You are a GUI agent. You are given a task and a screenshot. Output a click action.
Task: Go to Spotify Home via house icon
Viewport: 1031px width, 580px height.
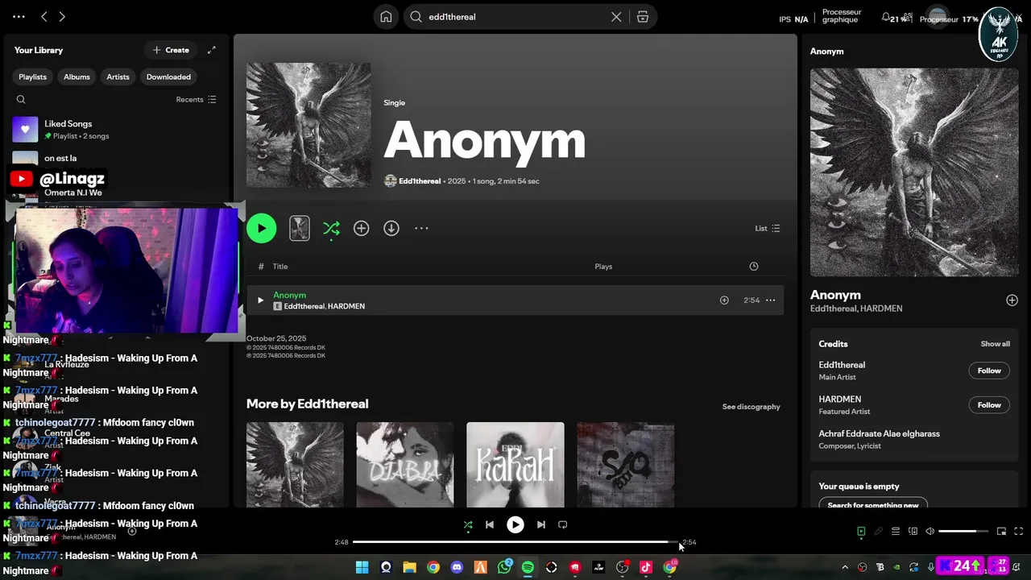click(386, 17)
